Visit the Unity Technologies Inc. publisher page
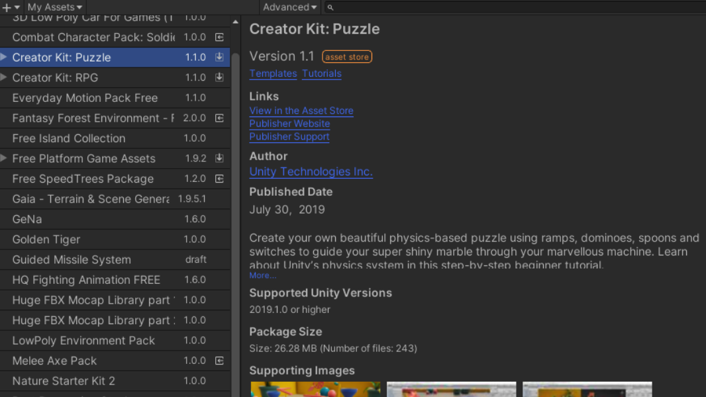Viewport: 706px width, 397px height. (311, 171)
